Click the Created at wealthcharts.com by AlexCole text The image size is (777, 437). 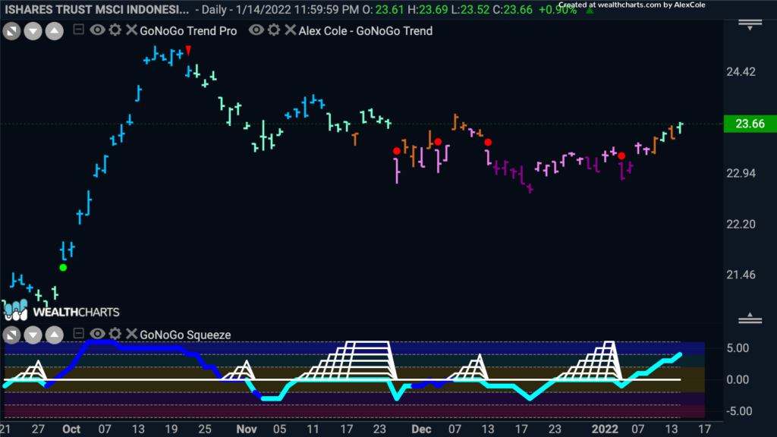point(632,5)
